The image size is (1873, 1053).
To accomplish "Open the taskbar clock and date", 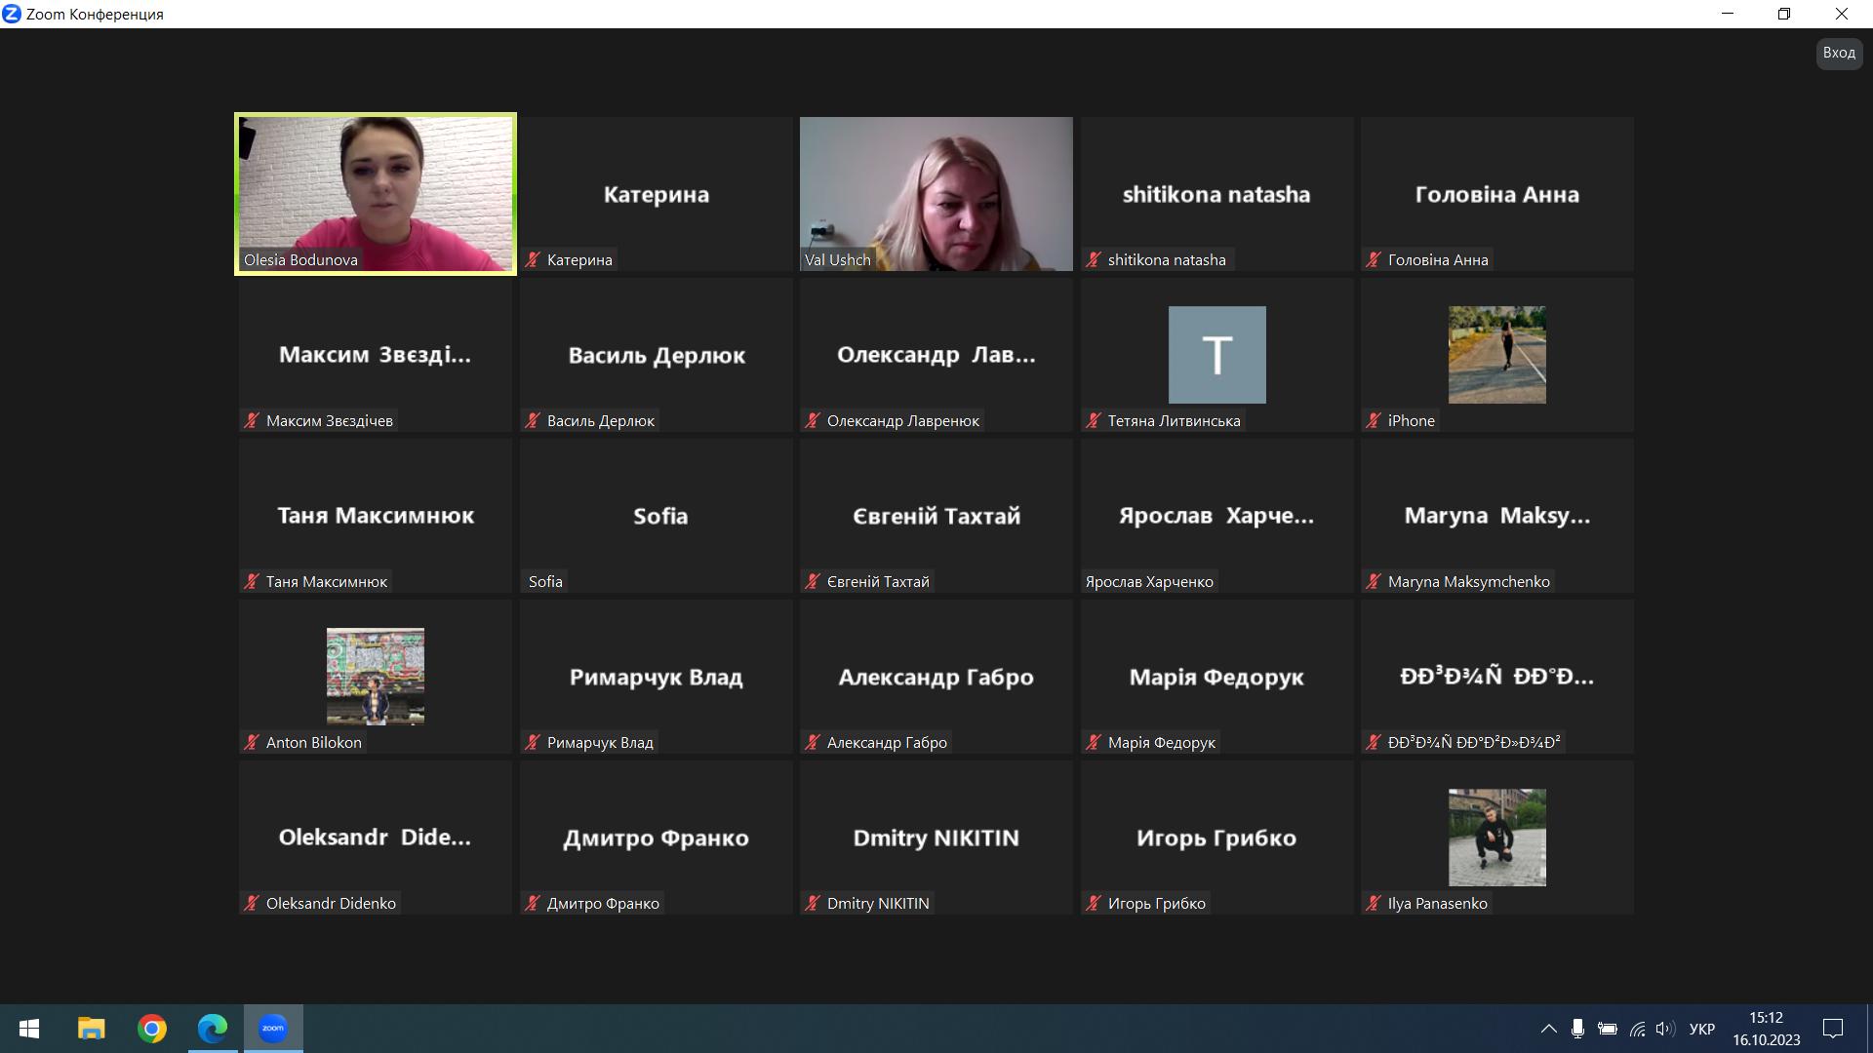I will click(1766, 1029).
